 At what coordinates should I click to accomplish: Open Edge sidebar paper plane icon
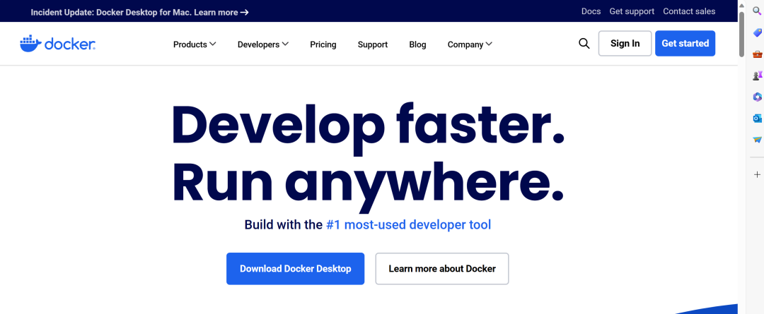[x=757, y=140]
